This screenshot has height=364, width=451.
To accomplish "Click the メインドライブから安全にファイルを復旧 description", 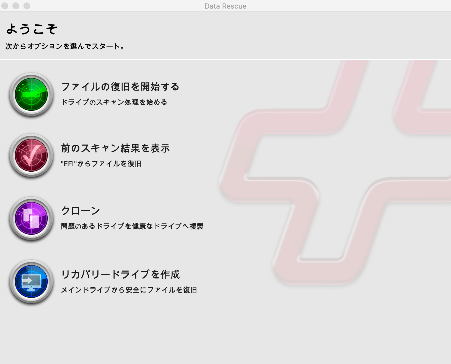I will 129,290.
